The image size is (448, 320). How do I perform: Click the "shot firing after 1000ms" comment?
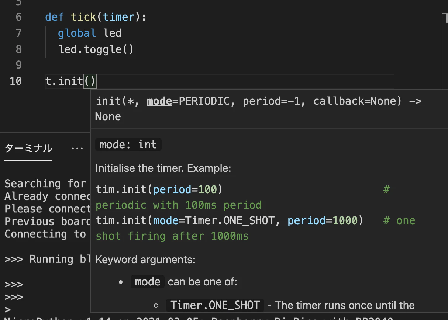coord(172,236)
